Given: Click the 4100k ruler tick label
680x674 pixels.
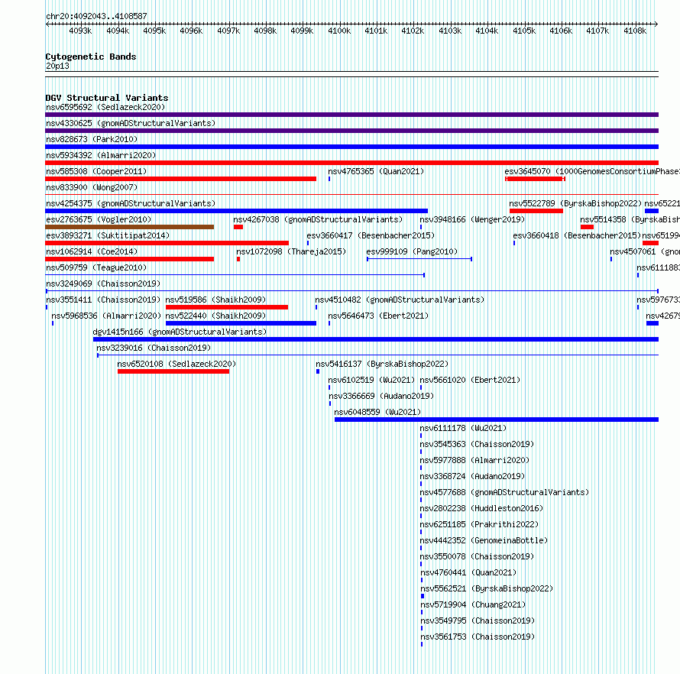Looking at the screenshot, I should click(x=339, y=31).
